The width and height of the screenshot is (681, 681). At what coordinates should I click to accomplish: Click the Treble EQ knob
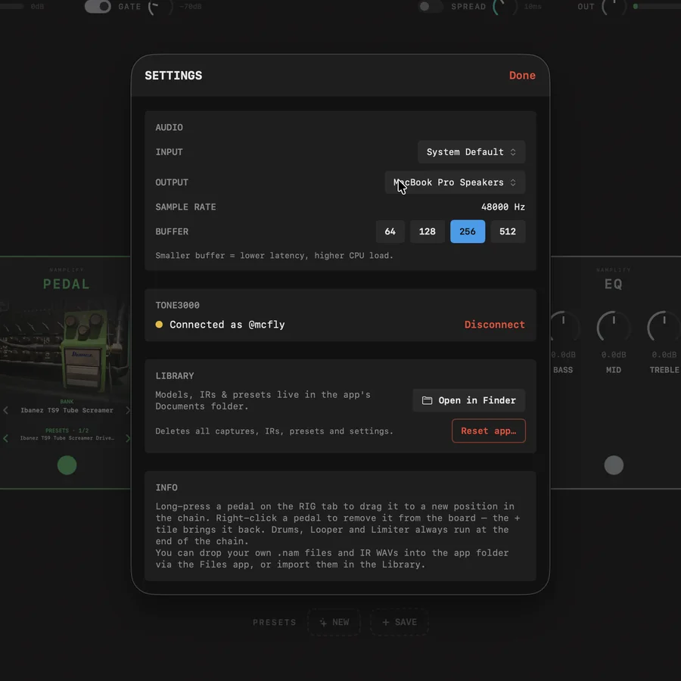pos(664,327)
